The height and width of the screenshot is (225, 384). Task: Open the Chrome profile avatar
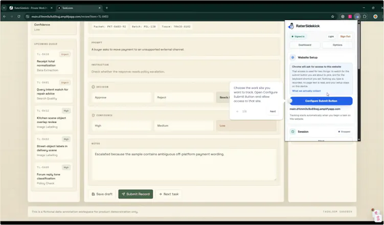coord(375,17)
